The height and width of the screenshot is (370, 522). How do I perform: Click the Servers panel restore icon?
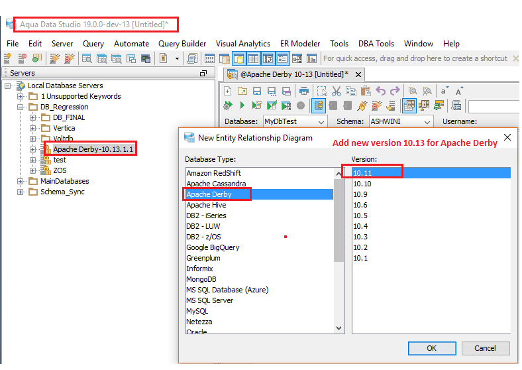(203, 74)
